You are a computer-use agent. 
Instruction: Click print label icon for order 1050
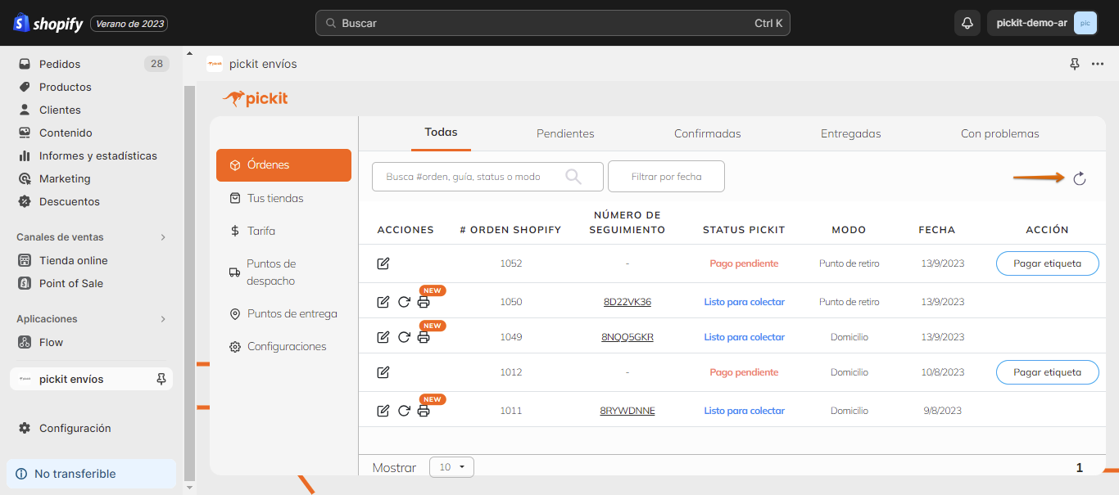[x=424, y=303]
